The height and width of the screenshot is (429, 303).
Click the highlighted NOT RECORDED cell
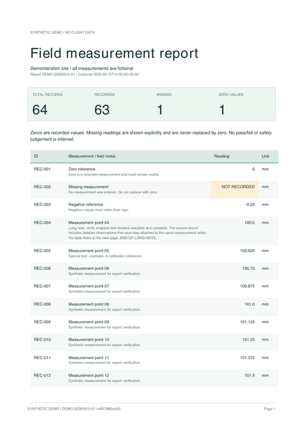[x=235, y=190]
